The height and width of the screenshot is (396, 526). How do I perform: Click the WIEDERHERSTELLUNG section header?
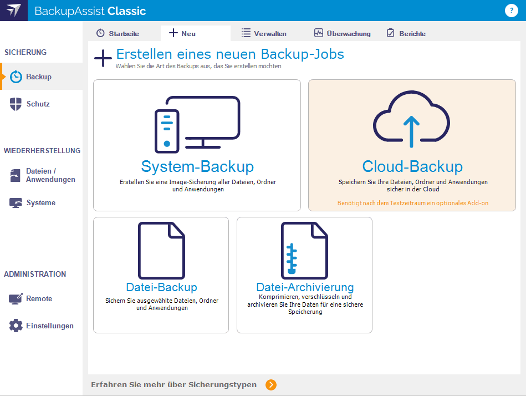point(42,151)
